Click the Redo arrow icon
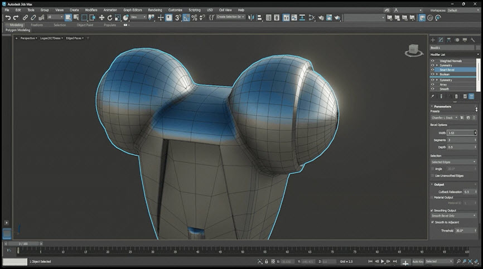483x269 pixels. click(16, 17)
